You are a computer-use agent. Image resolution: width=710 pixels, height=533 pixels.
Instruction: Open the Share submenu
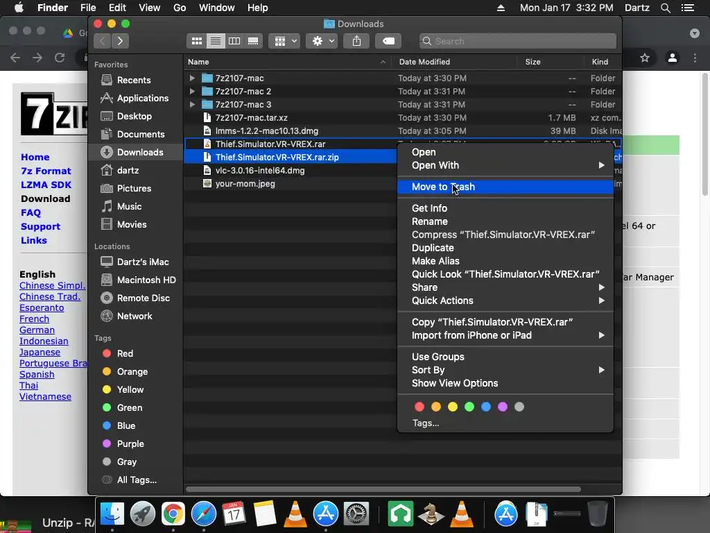tap(505, 287)
